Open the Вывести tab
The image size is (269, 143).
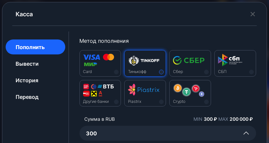[27, 64]
